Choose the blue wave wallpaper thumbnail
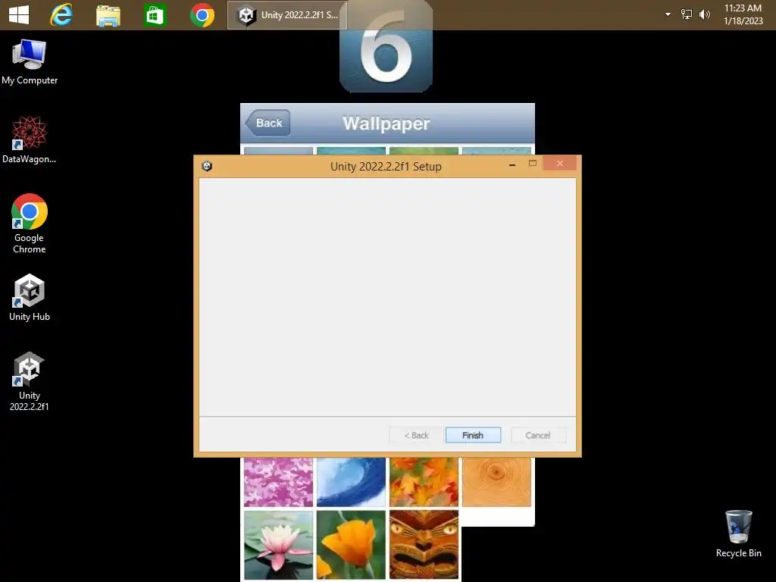 point(351,481)
